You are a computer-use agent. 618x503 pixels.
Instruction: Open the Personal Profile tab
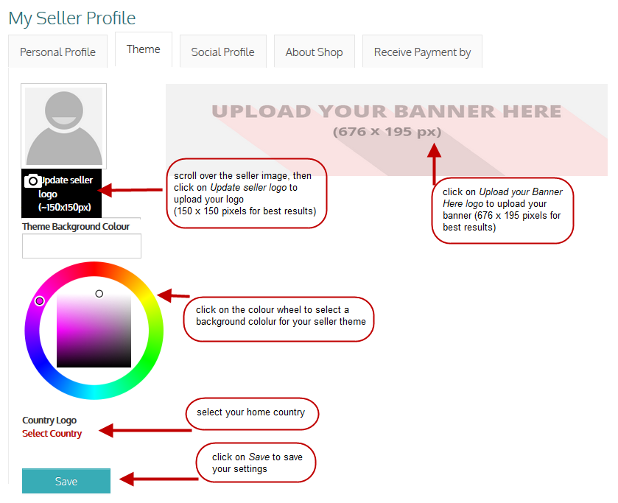pos(57,52)
